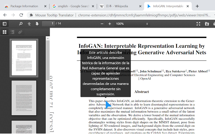Screen dimensions: 215x134
Task: Close the InfoGAN tab
Action: tap(188, 6)
